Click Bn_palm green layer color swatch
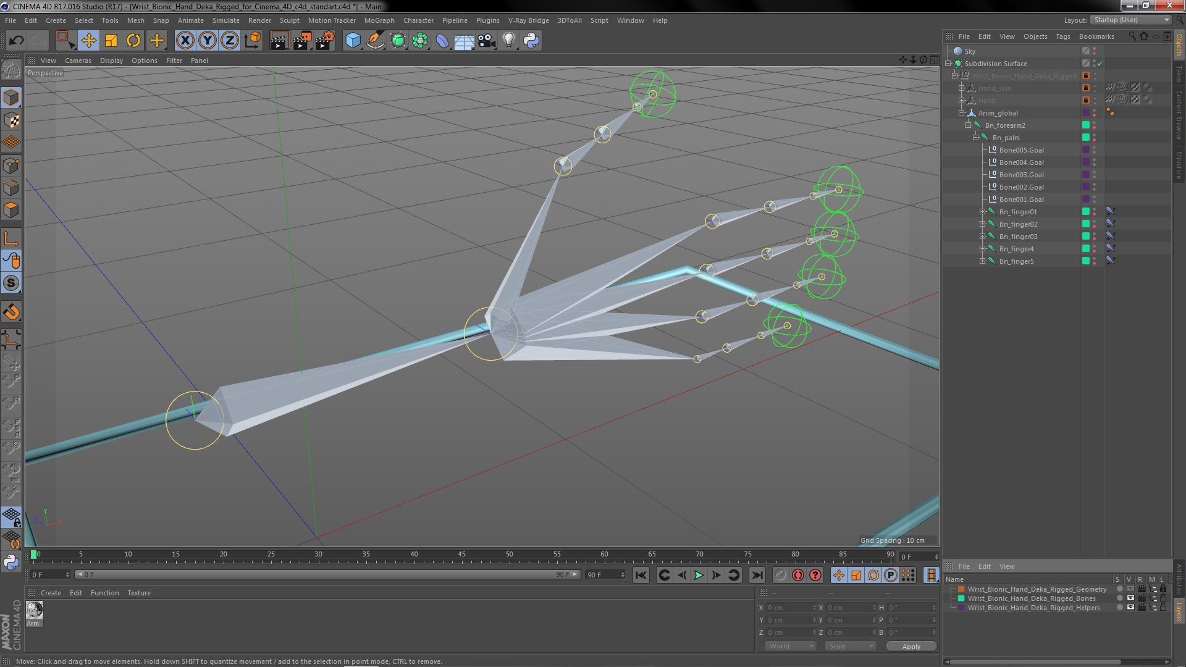The width and height of the screenshot is (1186, 667). [x=1086, y=138]
